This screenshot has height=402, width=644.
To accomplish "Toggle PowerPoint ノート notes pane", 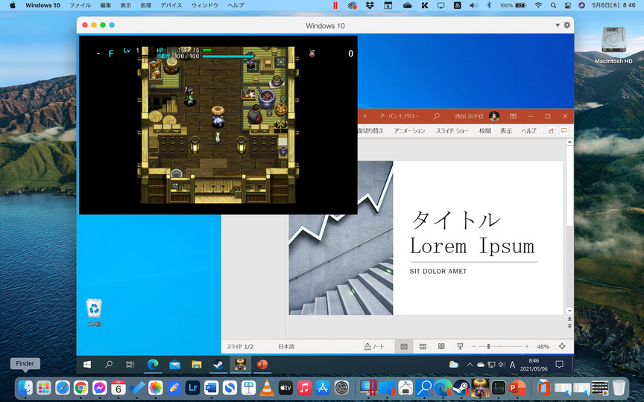I will (373, 347).
